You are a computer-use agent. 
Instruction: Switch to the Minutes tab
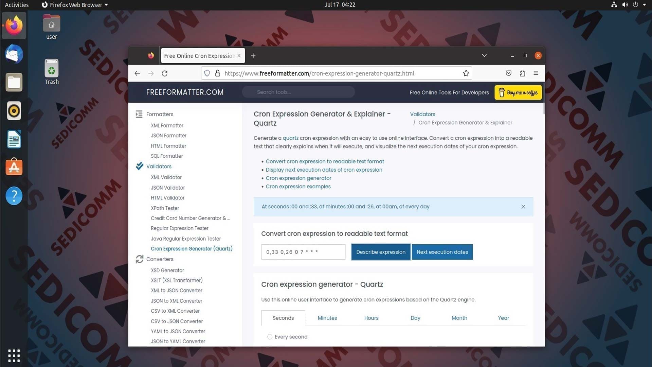point(327,318)
